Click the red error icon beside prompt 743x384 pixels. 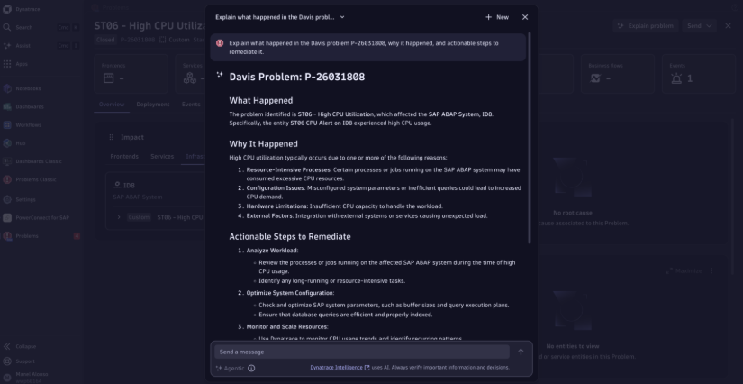tap(220, 43)
